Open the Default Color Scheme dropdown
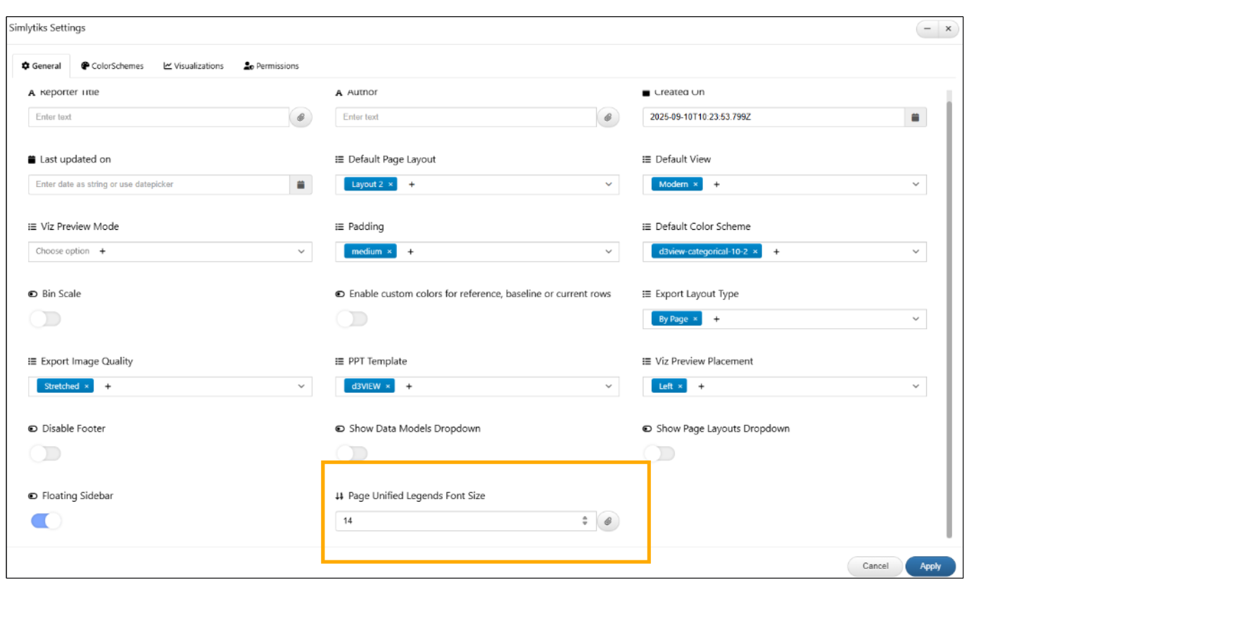Screen dimensions: 1252x632 (916, 252)
